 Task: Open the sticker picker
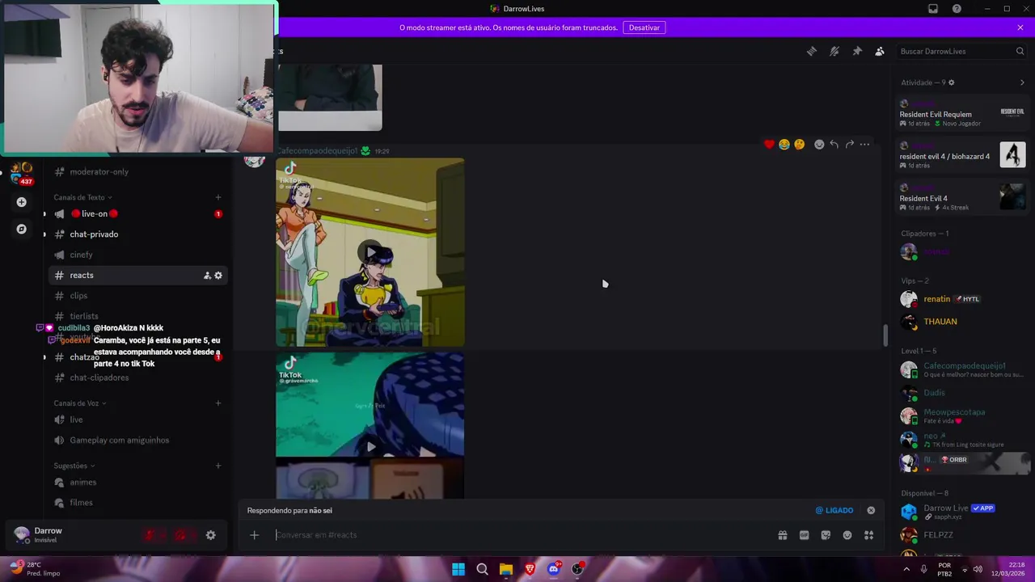[826, 535]
